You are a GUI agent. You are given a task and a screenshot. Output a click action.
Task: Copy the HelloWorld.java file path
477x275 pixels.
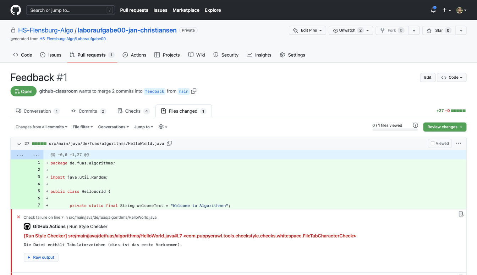(x=170, y=144)
